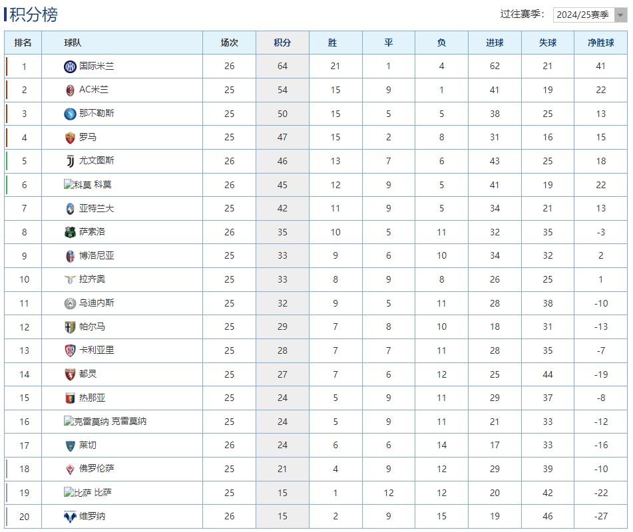Click the AC Milan club logo

click(x=70, y=90)
